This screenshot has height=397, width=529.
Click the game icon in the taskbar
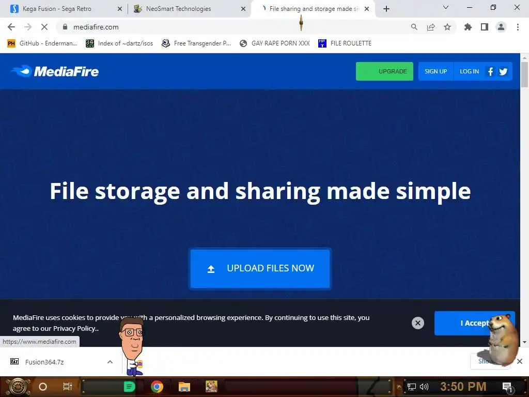211,387
